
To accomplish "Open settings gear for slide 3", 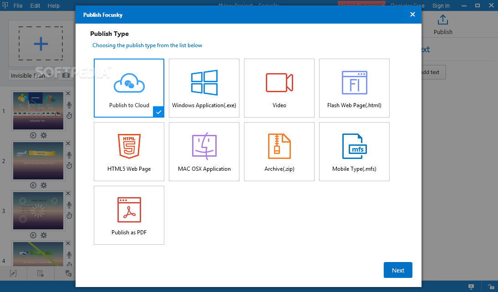I will tap(44, 235).
